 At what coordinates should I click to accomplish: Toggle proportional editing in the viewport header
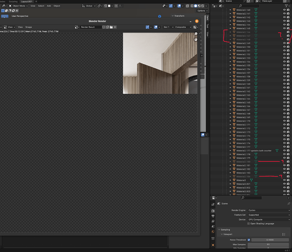(x=116, y=6)
